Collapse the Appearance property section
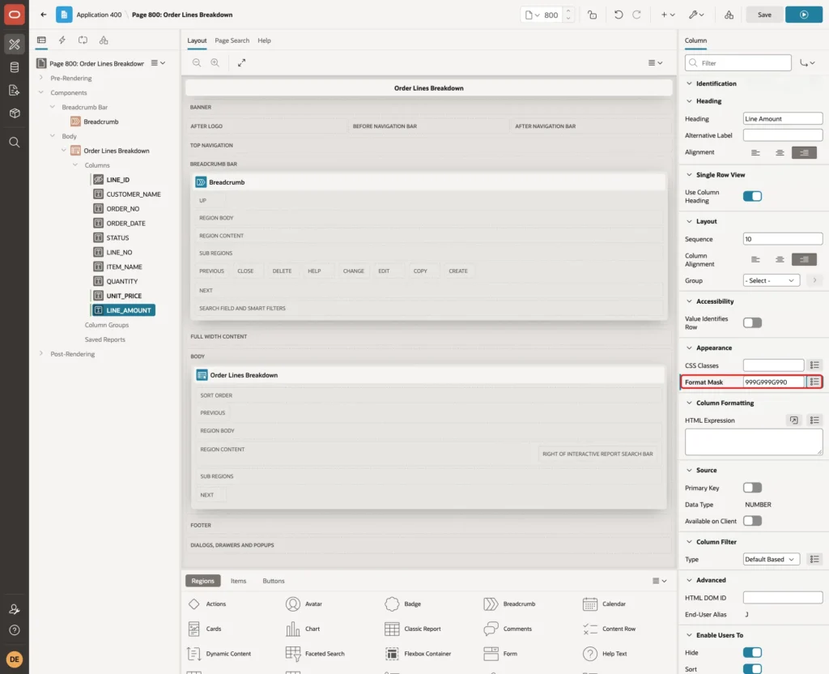Screen dimensions: 829x674 (x=689, y=348)
